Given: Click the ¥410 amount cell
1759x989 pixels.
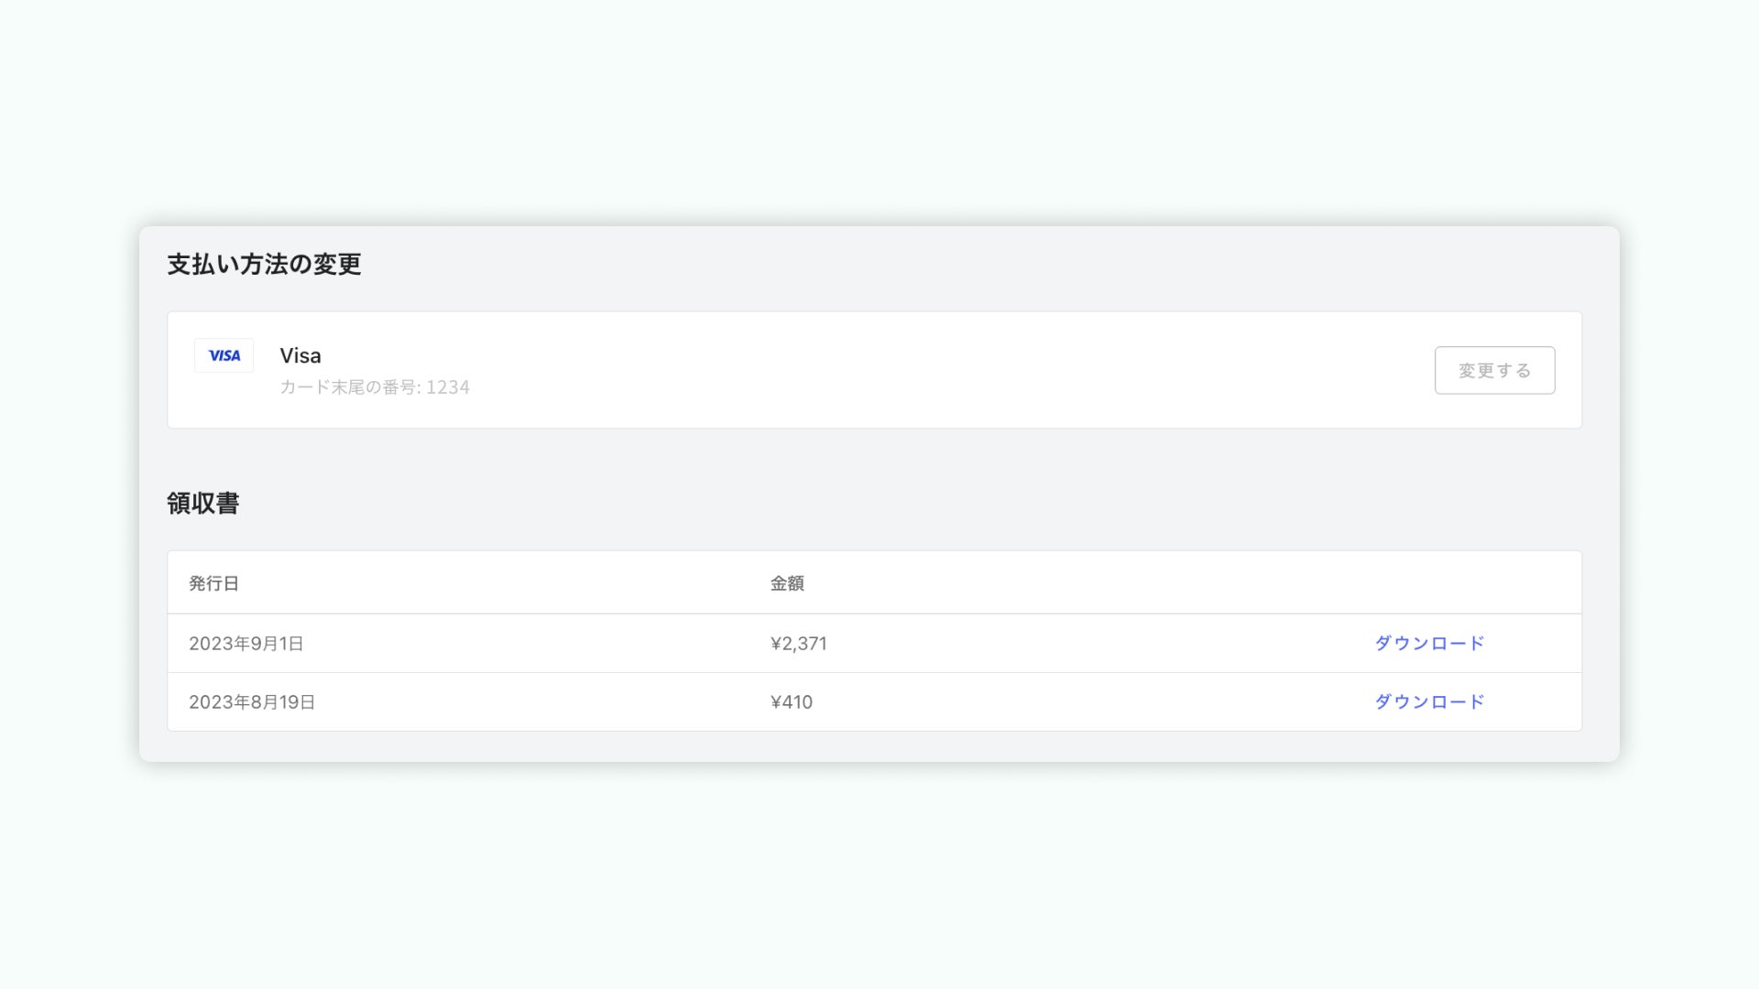Looking at the screenshot, I should click(x=791, y=702).
